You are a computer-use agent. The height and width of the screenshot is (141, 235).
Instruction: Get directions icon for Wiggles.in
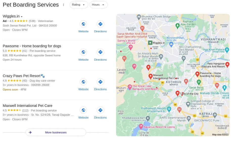100,24
